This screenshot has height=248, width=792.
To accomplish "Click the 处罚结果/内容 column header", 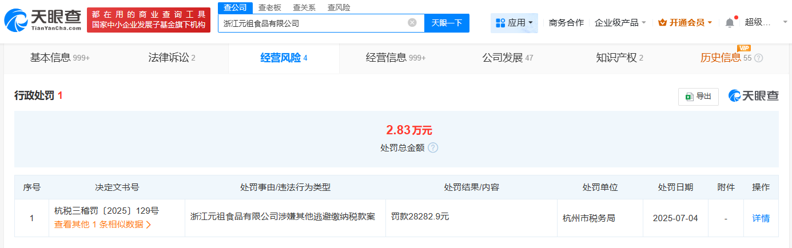I will 471,187.
